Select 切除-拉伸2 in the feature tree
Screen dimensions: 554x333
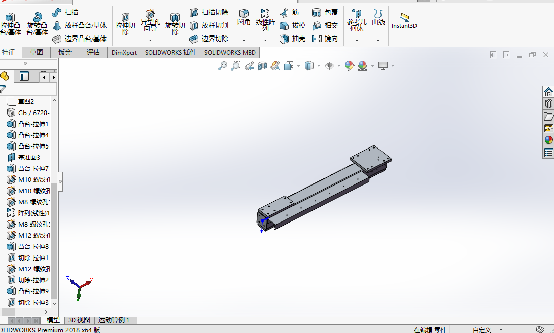click(28, 280)
